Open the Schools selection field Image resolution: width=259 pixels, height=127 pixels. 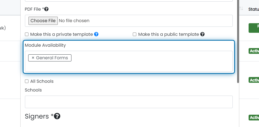tap(129, 102)
